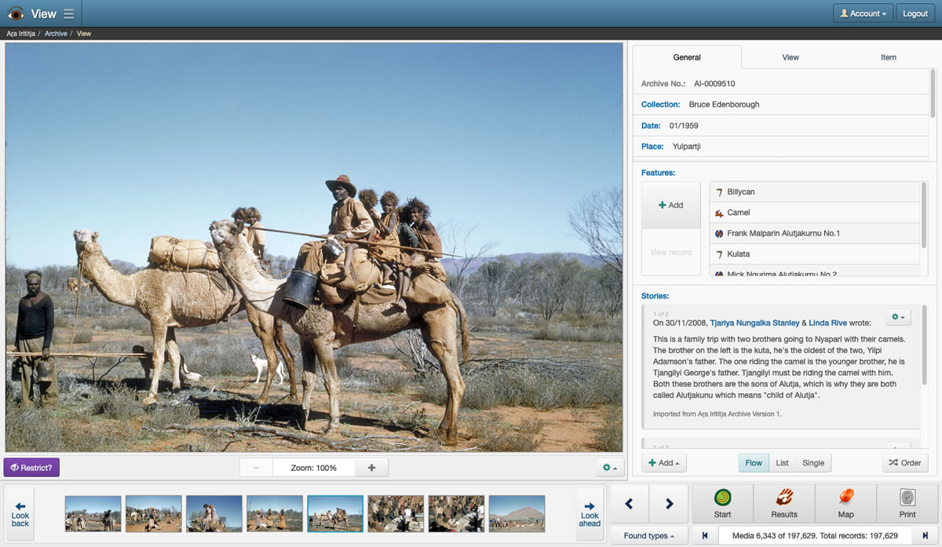Screen dimensions: 942x547
Task: Click the Zoom: 100% field
Action: point(314,468)
